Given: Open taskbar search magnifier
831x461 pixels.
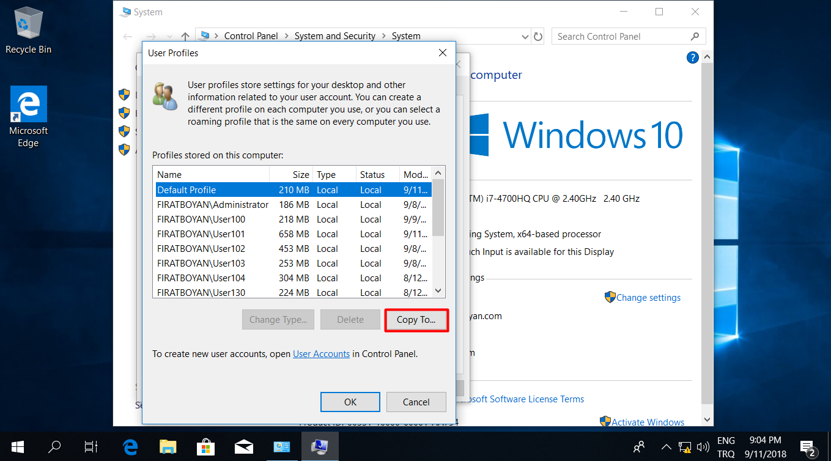Looking at the screenshot, I should 54,446.
